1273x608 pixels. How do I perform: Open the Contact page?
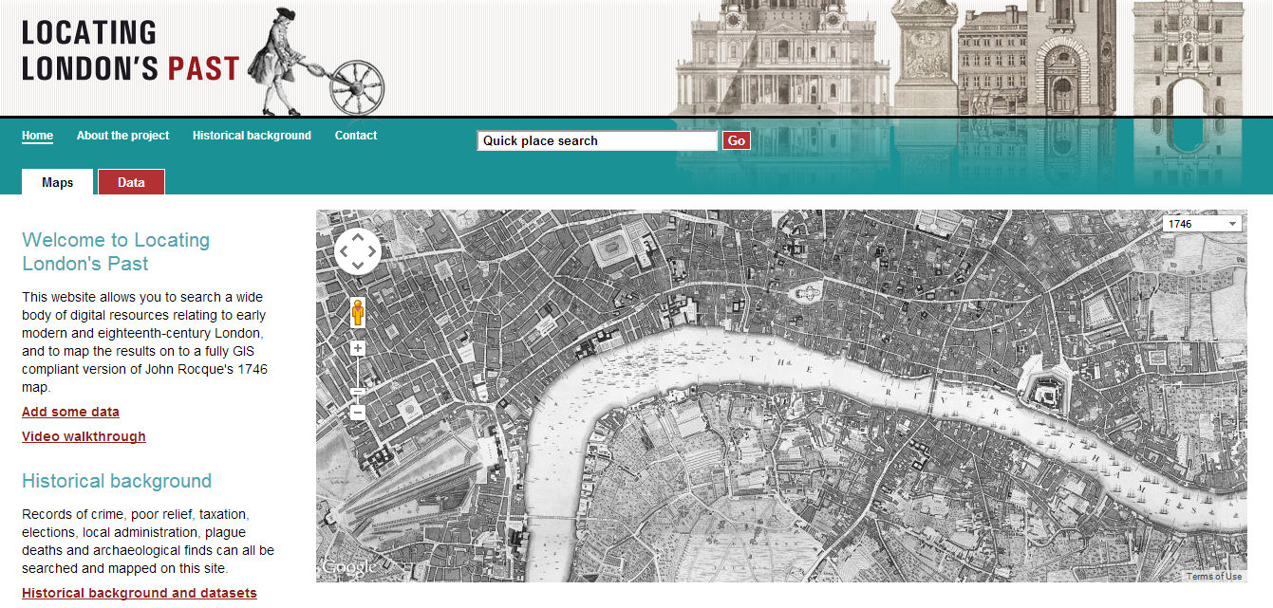pos(356,136)
